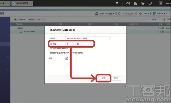Open the Qtier dropdown
The height and width of the screenshot is (103, 171).
click(144, 14)
